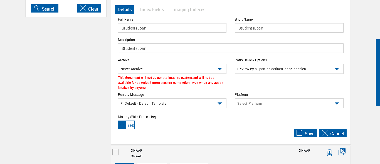
Task: Open the Select Platform dropdown
Action: click(337, 103)
